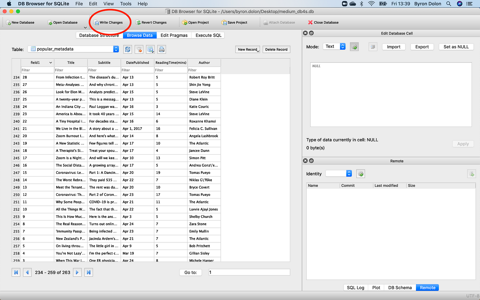Close the Edit Database Cell panel
The height and width of the screenshot is (300, 480).
tap(305, 33)
